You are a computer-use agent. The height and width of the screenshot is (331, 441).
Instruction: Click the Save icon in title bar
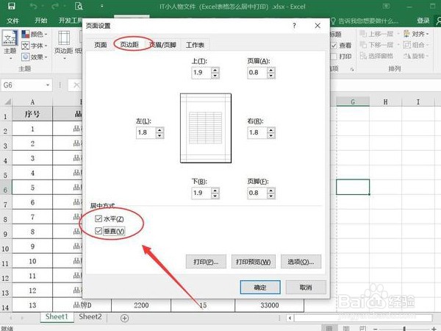[11, 6]
